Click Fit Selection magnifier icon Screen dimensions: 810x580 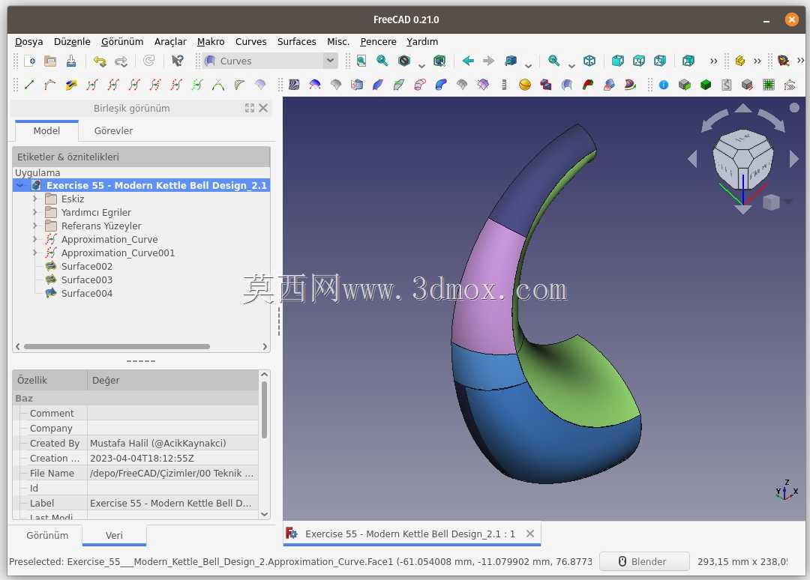click(x=382, y=61)
